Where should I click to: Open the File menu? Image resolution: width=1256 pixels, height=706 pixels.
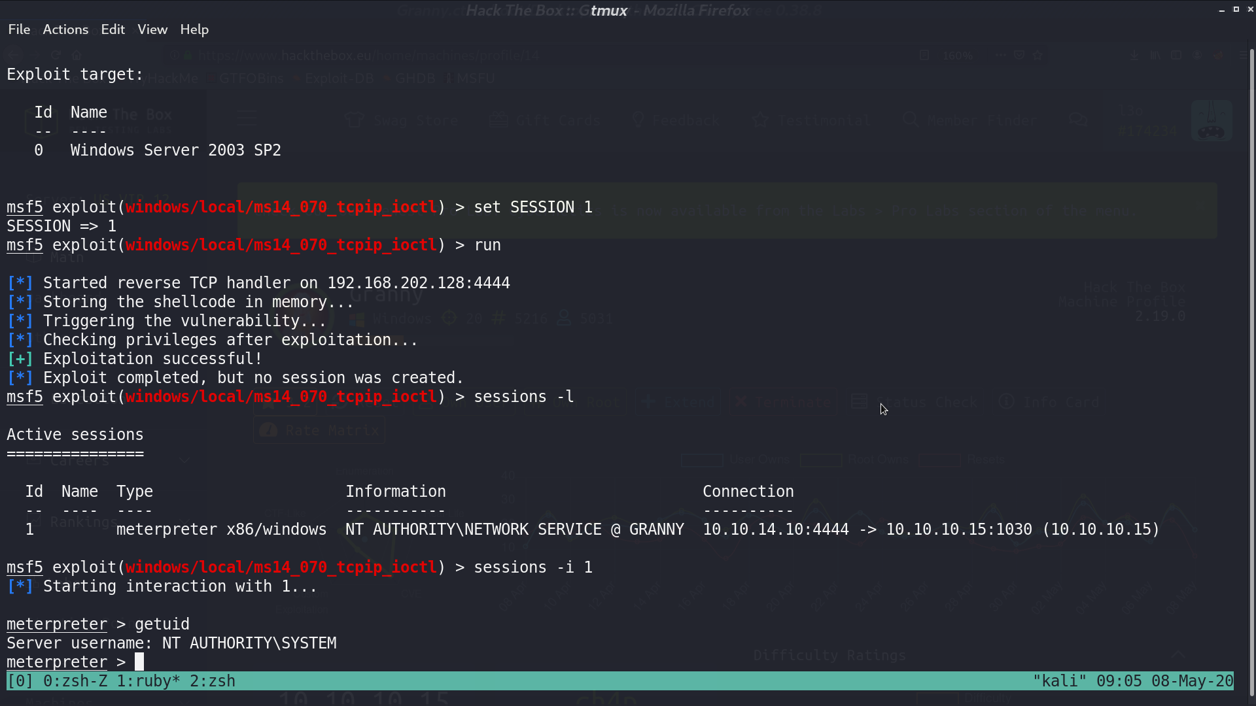pos(19,29)
